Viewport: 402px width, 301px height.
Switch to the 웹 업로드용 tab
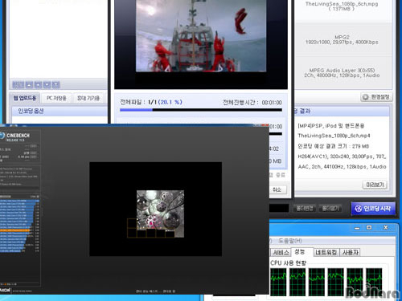tap(25, 98)
